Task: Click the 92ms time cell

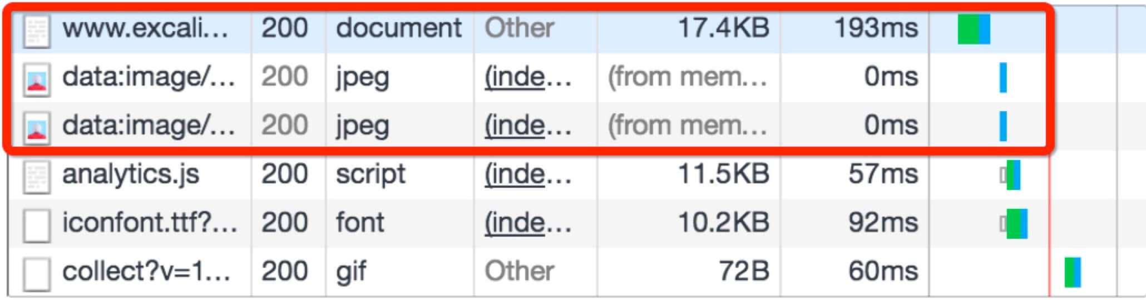Action: (x=883, y=223)
